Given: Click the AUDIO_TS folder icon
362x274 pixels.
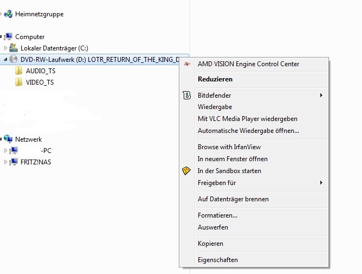Looking at the screenshot, I should point(18,71).
